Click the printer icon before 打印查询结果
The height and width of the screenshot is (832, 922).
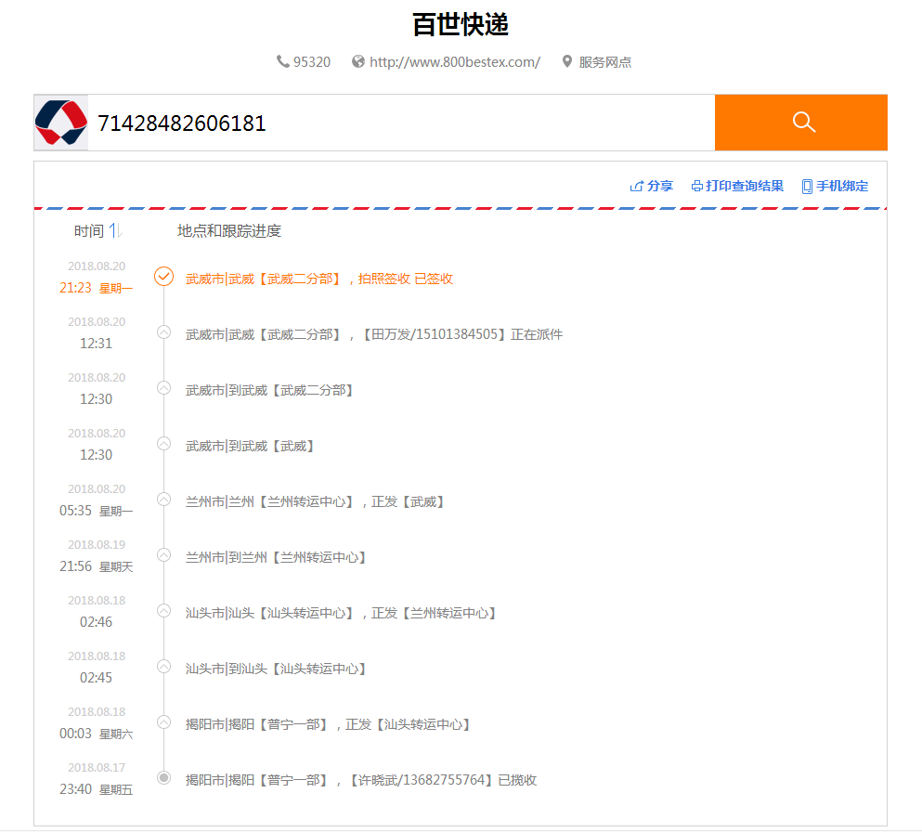696,186
